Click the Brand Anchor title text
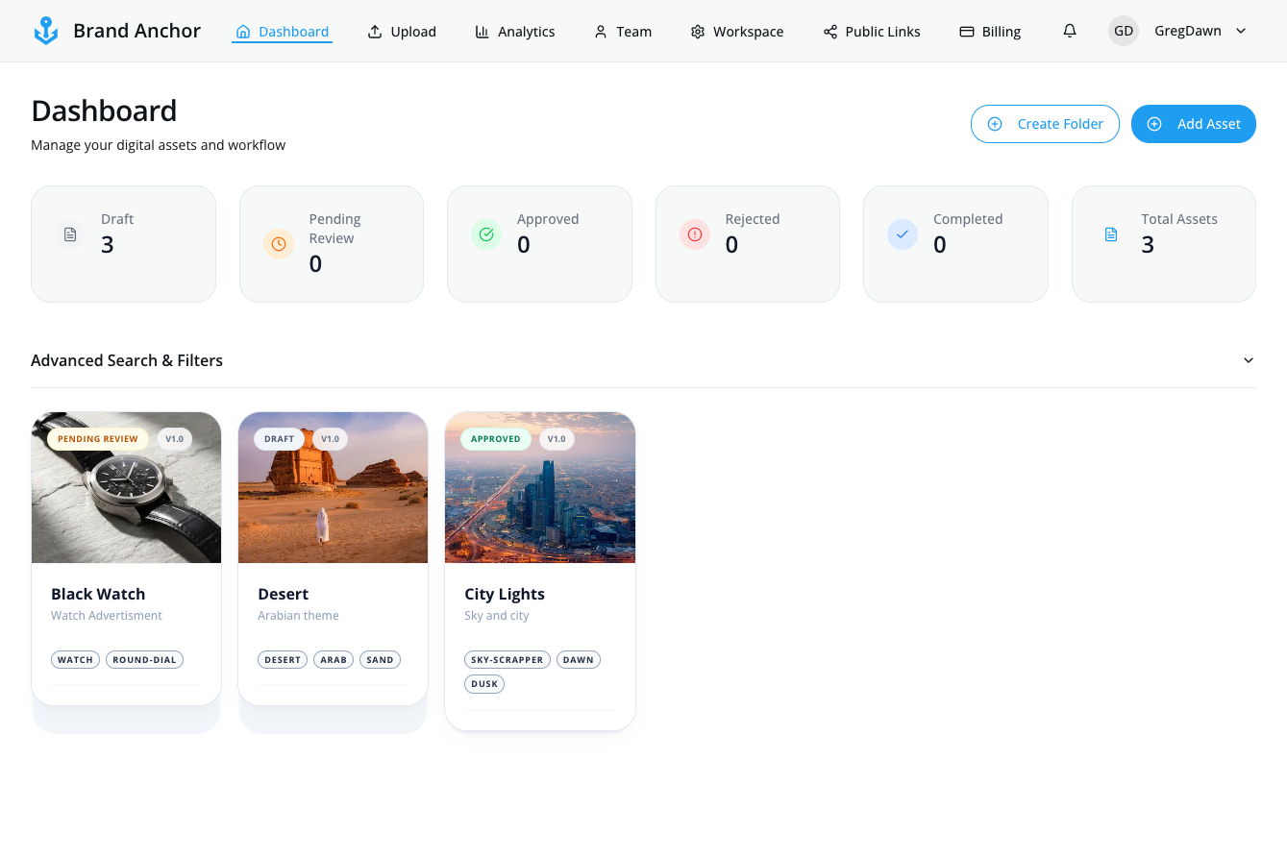The height and width of the screenshot is (858, 1287). (x=137, y=31)
